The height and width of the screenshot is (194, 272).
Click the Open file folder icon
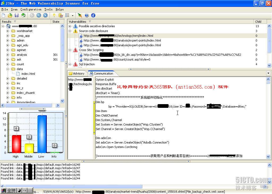[10, 16]
